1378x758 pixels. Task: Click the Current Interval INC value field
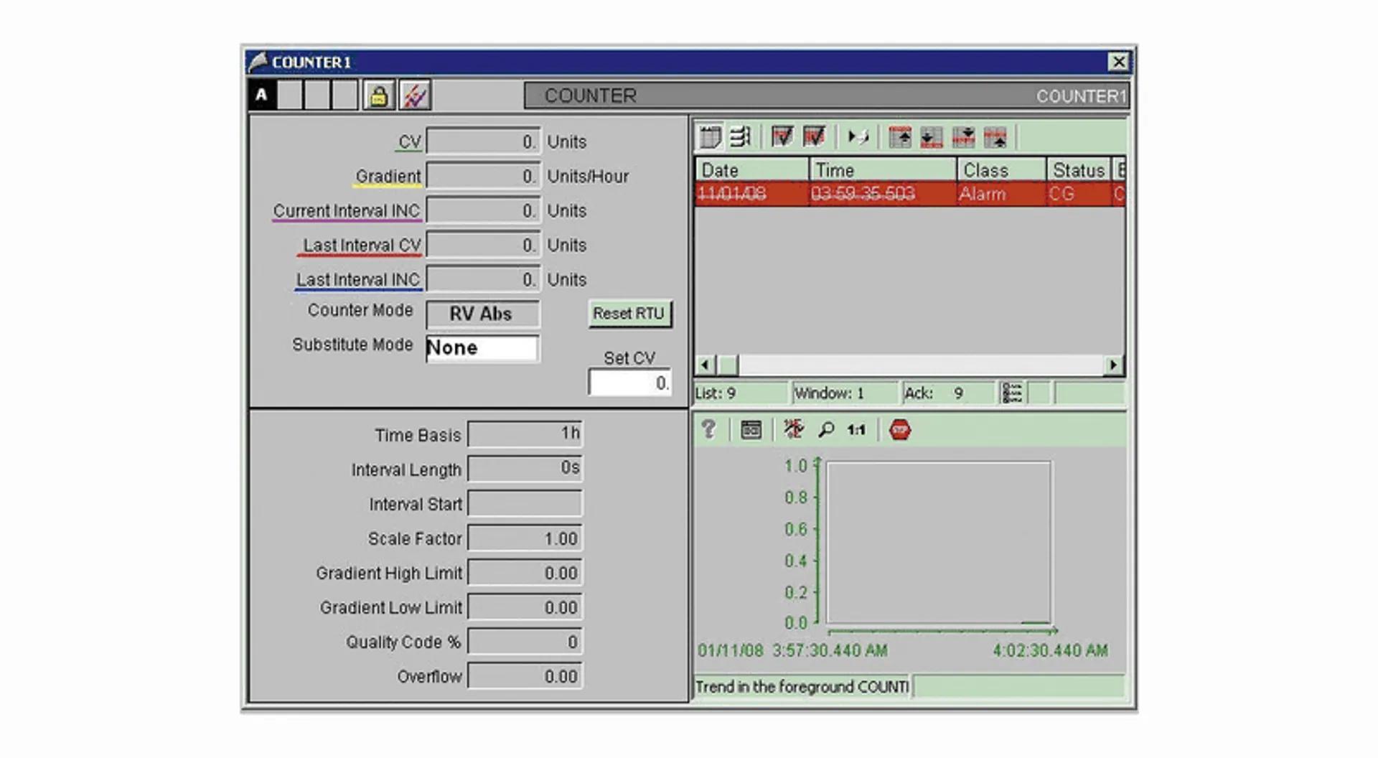tap(482, 210)
